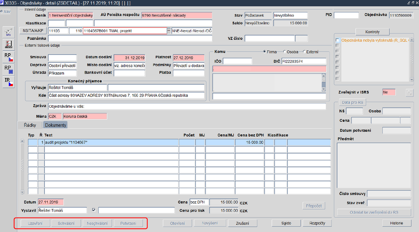The width and height of the screenshot is (419, 232).
Task: Click the down arrow of order lines scrollbar
Action: pos(22,192)
